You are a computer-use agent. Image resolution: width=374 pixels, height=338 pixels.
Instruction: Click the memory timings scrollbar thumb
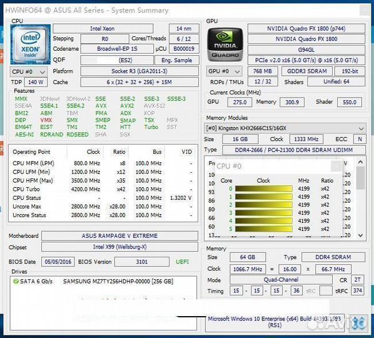tap(361, 178)
